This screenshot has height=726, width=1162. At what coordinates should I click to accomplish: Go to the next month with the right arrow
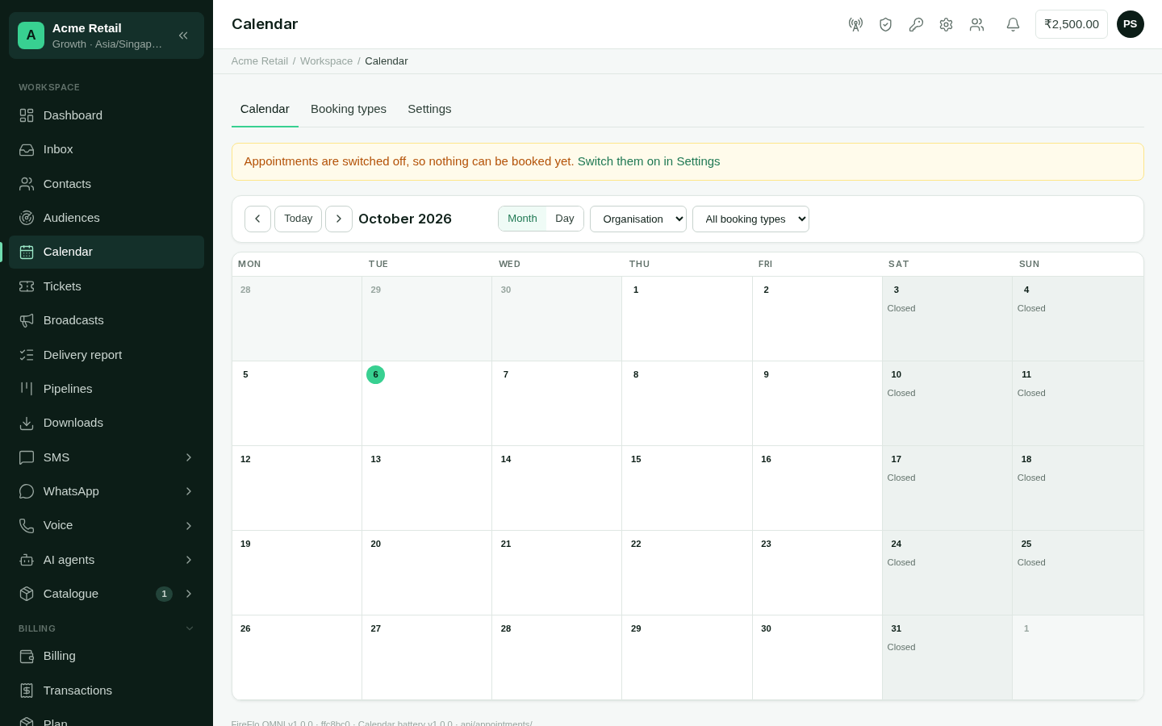[339, 219]
